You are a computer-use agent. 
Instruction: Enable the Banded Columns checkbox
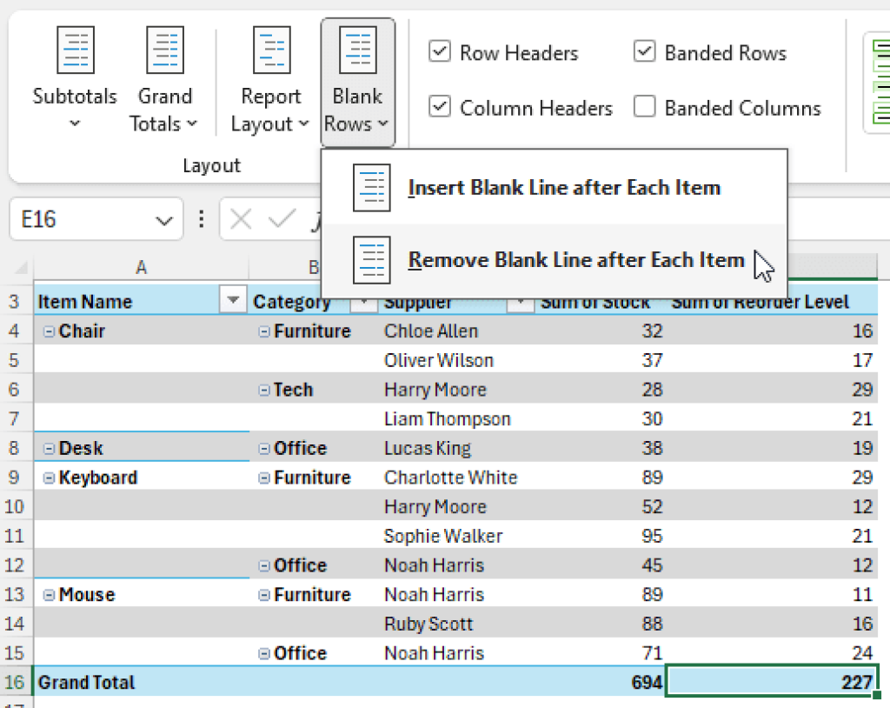(x=644, y=108)
